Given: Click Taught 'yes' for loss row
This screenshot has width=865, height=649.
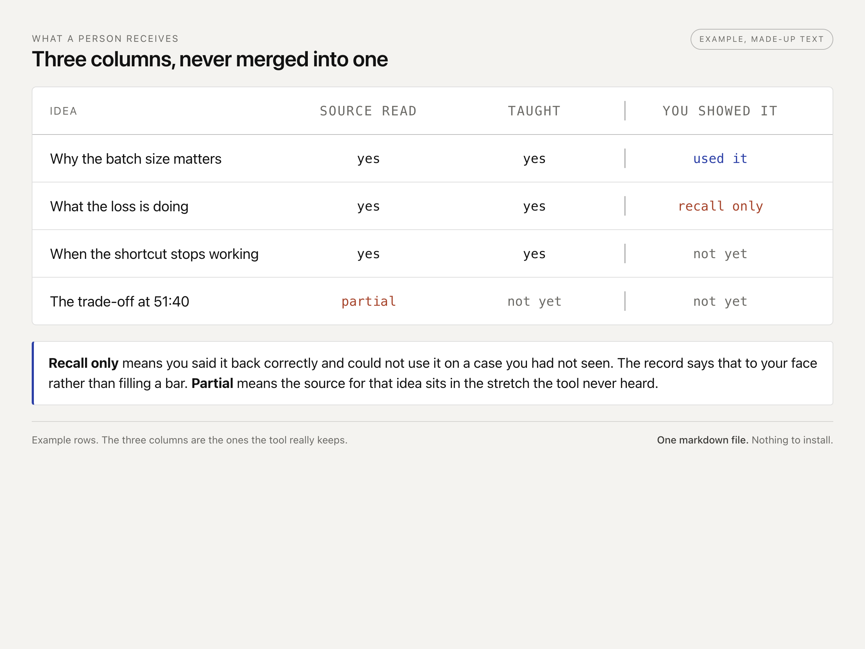Looking at the screenshot, I should click(x=534, y=207).
